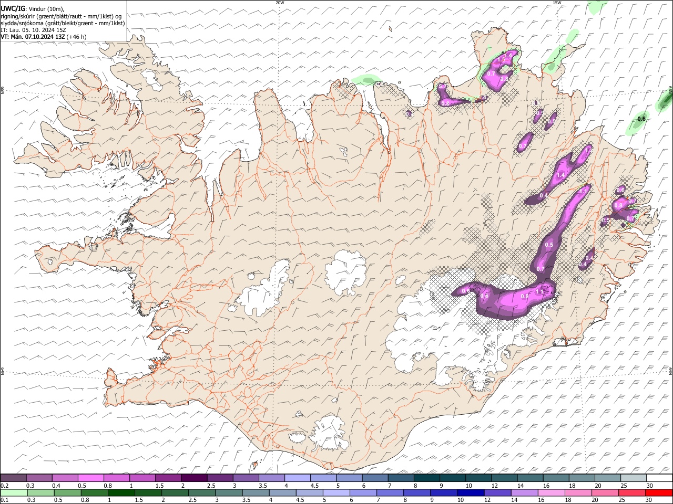Click the lower scale swatch between 3 and 3.5
The image size is (673, 504).
(x=229, y=492)
